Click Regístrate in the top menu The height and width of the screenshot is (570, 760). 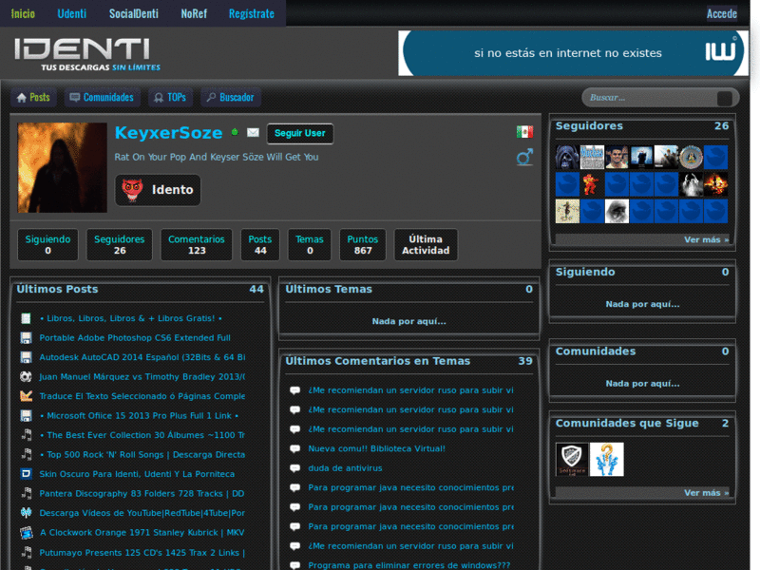pos(252,13)
